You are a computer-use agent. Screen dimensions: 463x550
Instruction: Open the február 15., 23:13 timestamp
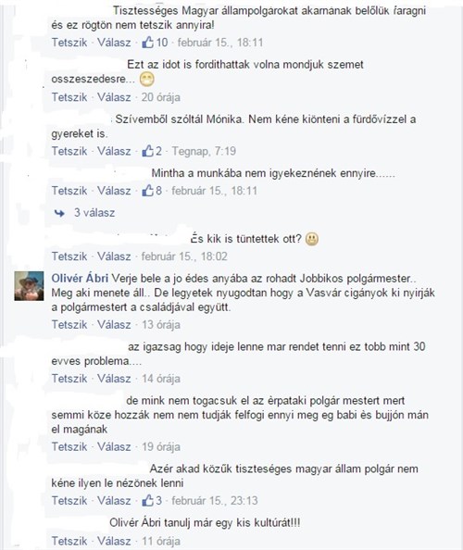coord(215,500)
